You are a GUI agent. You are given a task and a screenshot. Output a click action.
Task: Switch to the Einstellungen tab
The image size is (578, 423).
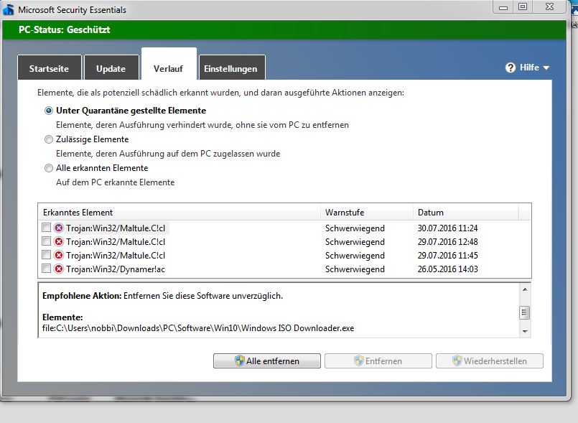(x=232, y=68)
